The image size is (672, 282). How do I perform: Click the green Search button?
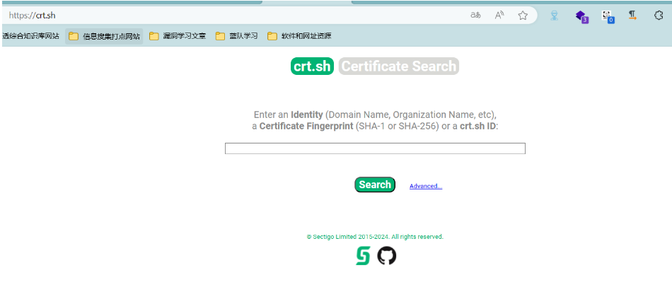[375, 184]
